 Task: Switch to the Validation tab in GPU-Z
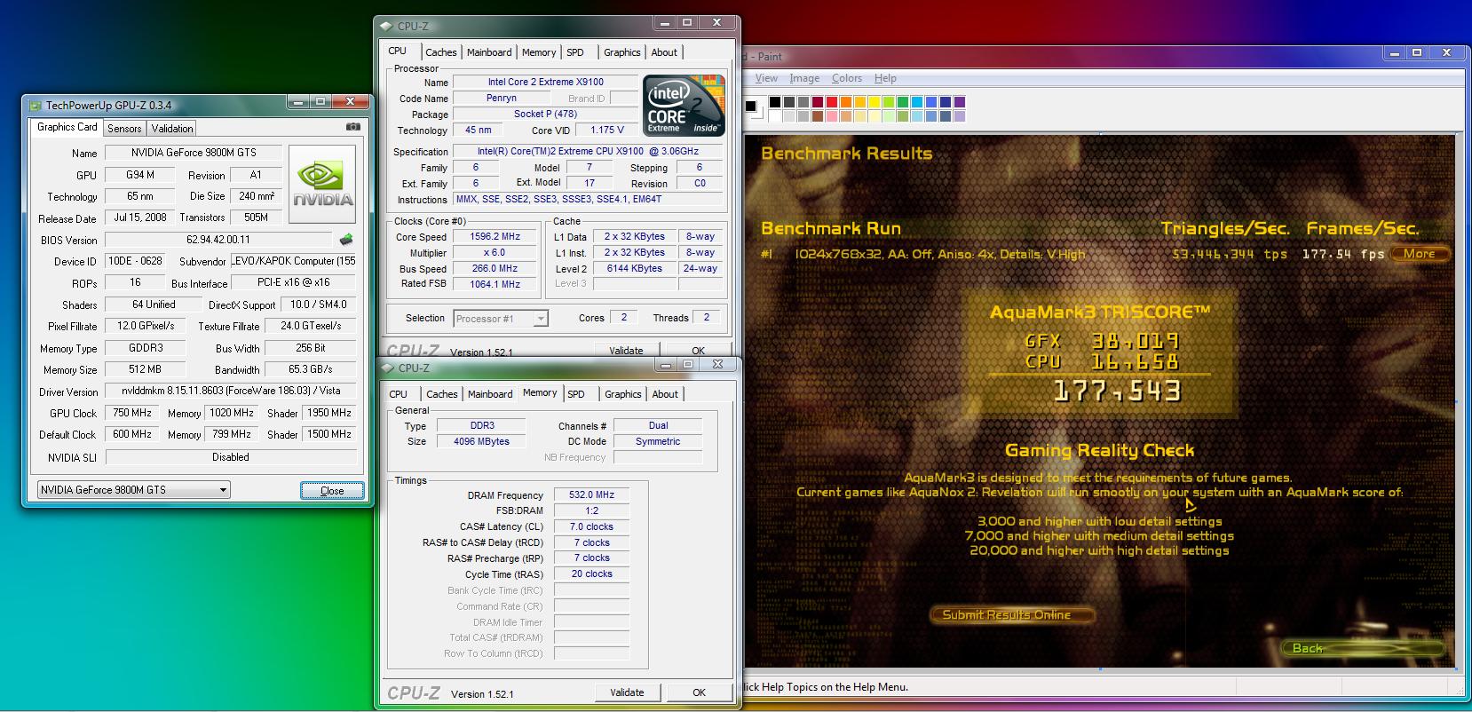coord(171,129)
